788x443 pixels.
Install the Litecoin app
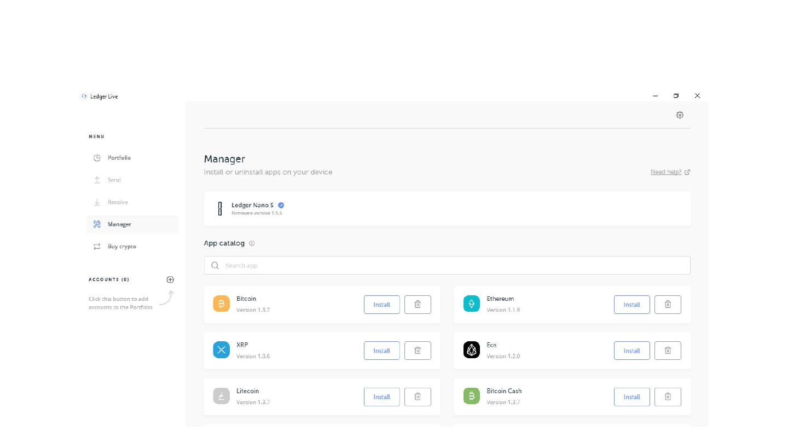coord(382,397)
